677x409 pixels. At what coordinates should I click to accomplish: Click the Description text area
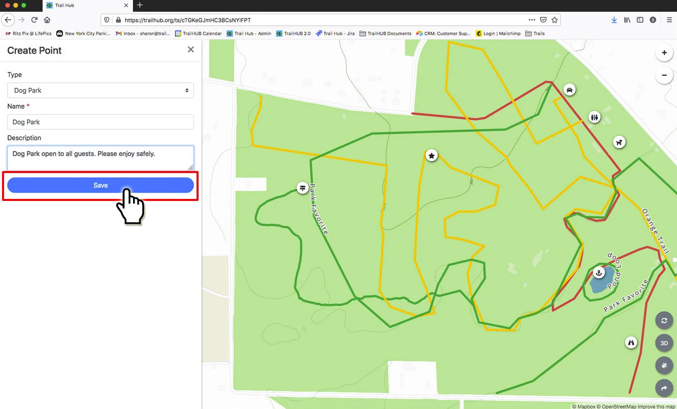coord(101,158)
